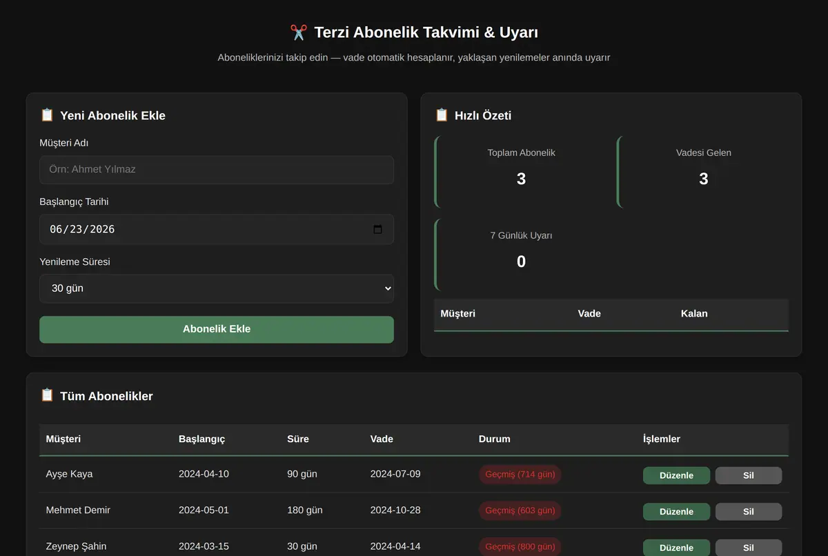828x556 pixels.
Task: Click Düzenle in the Zeynep Şahin row
Action: (676, 548)
